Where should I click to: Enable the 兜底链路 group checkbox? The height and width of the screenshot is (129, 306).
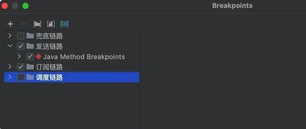21,36
